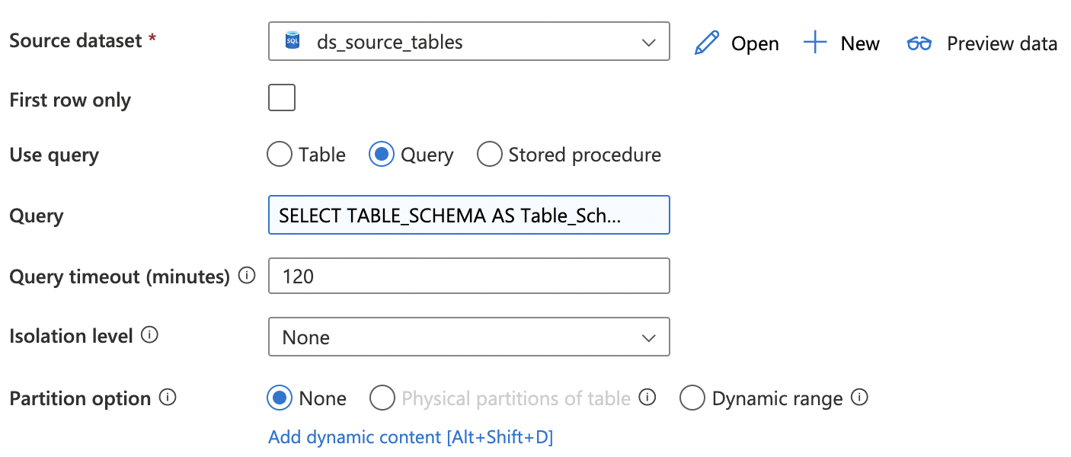This screenshot has width=1071, height=457.
Task: Click the Partition option info icon
Action: point(168,398)
